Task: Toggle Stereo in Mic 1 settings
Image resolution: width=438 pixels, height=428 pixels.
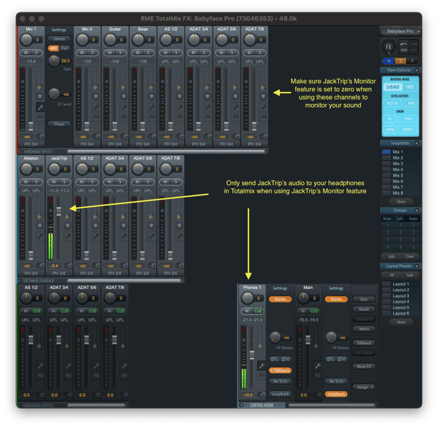Action: coord(59,39)
